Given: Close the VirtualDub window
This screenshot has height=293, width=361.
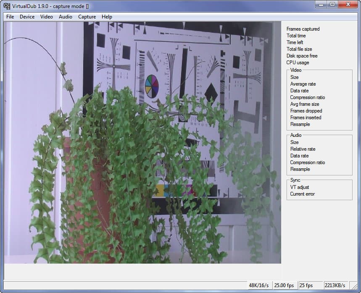Looking at the screenshot, I should (348, 4).
